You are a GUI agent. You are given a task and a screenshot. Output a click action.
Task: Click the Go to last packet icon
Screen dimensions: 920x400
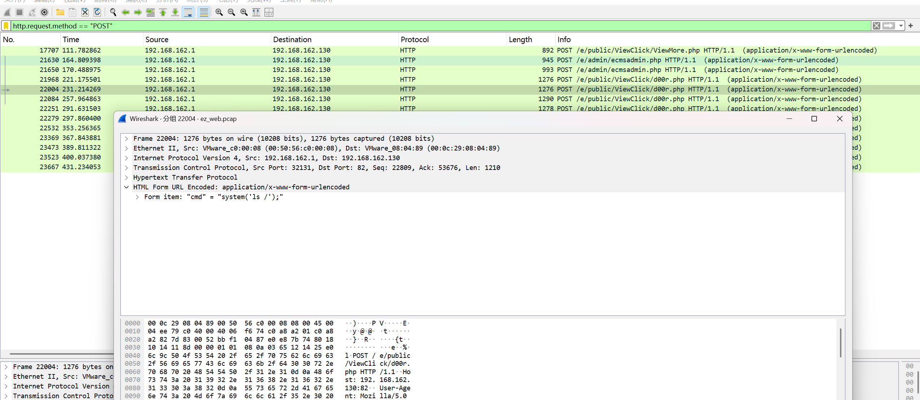pos(175,12)
